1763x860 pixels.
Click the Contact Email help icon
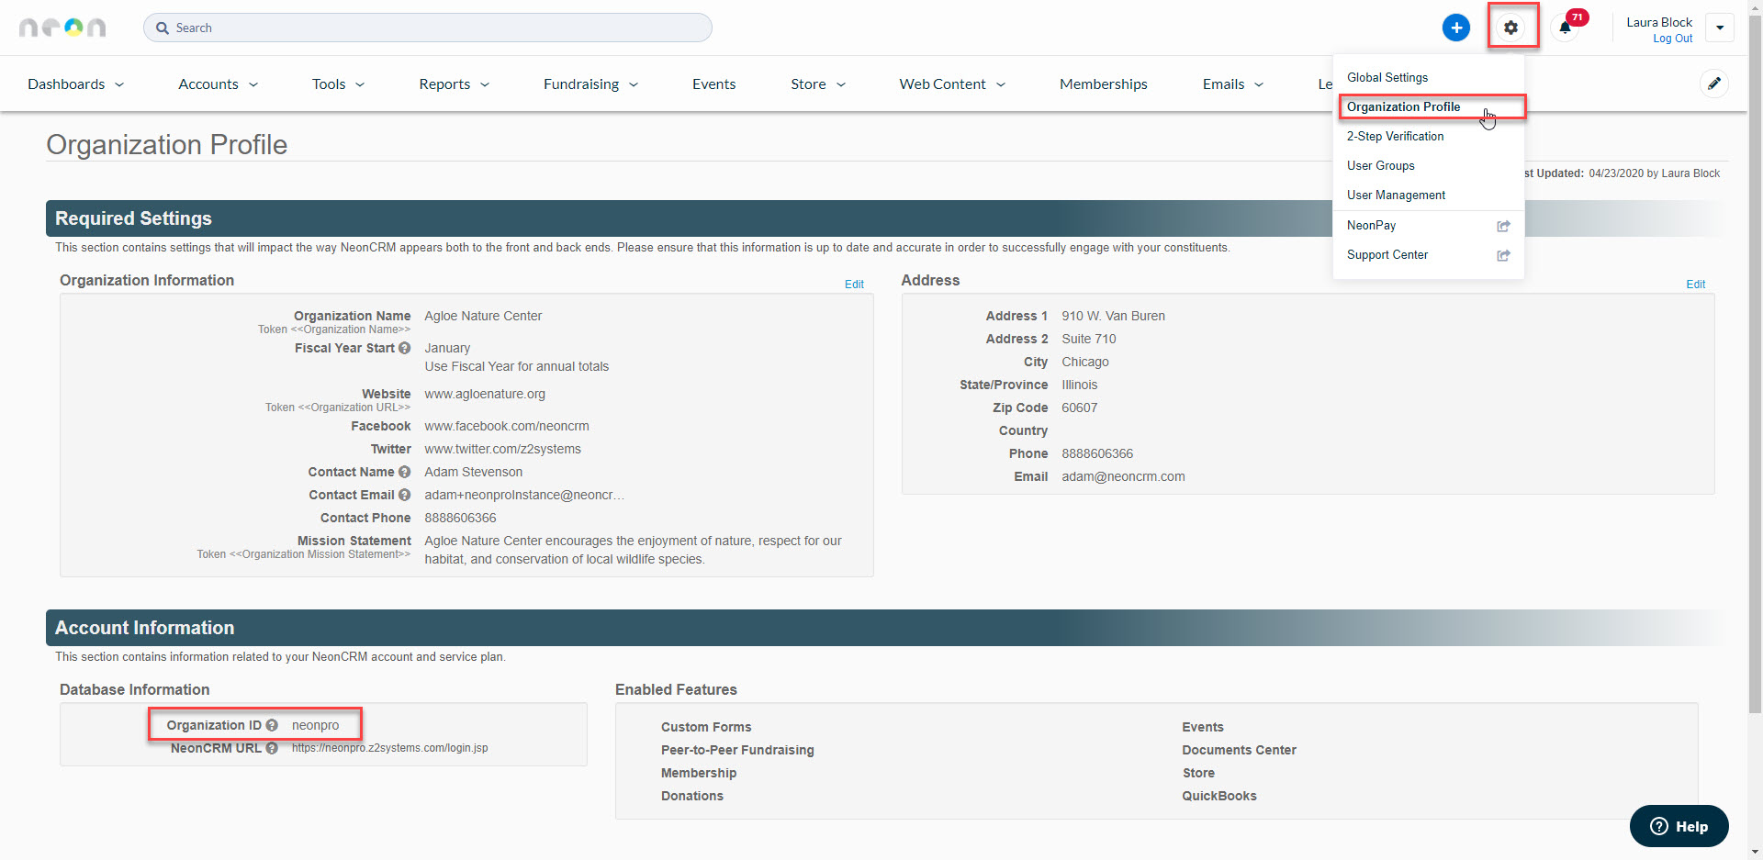point(404,495)
